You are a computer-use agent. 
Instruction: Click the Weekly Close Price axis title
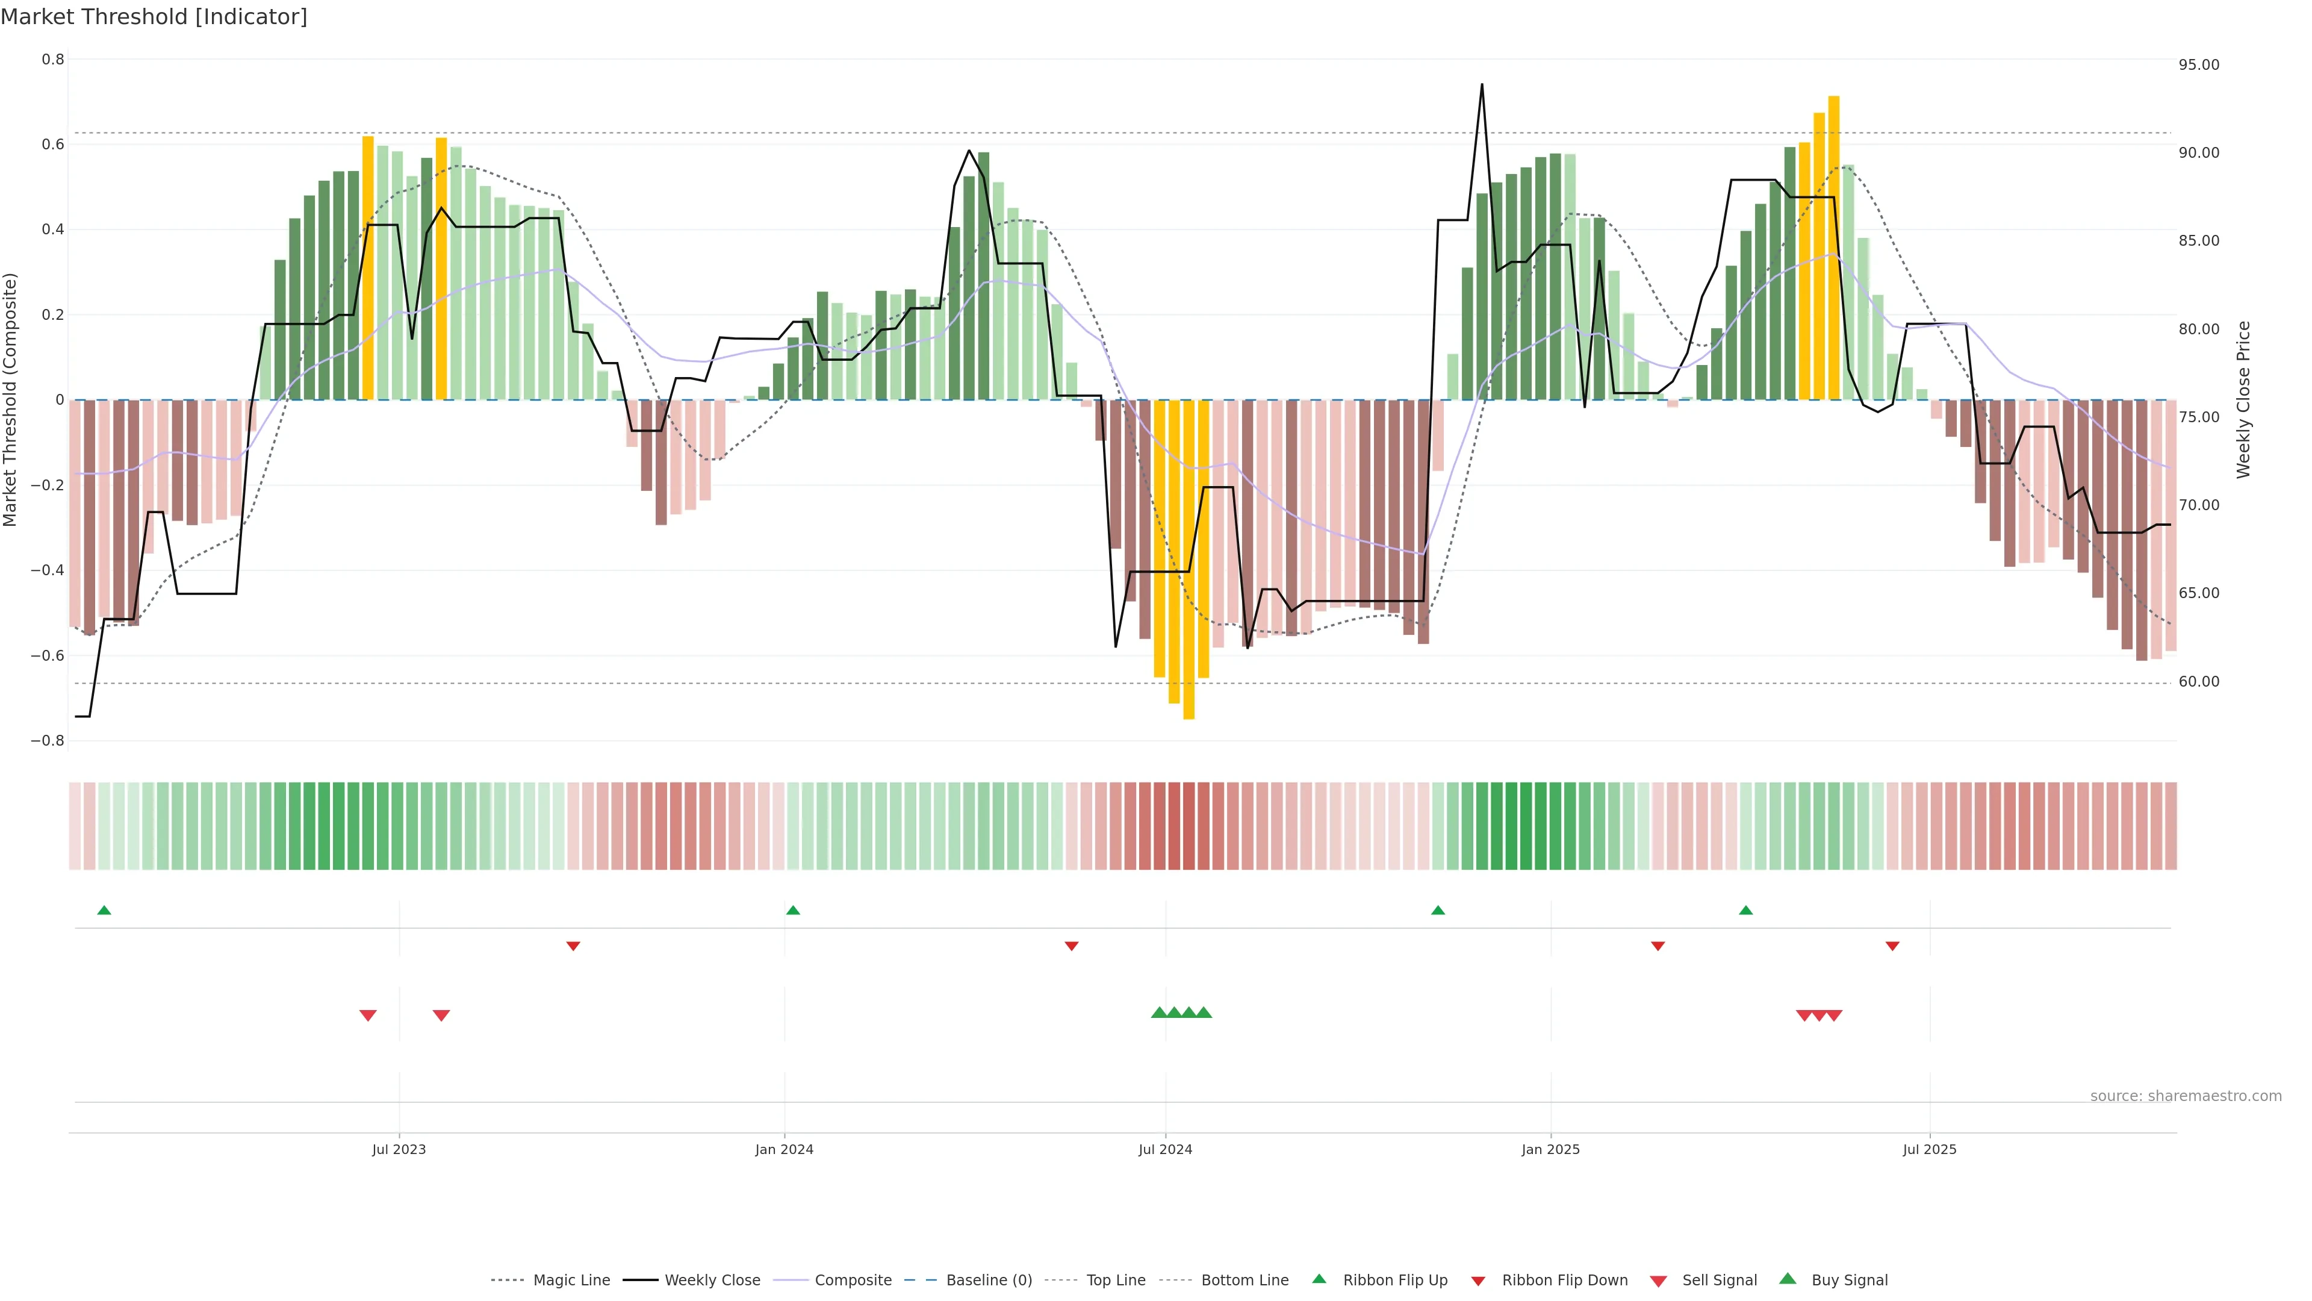[x=2244, y=399]
